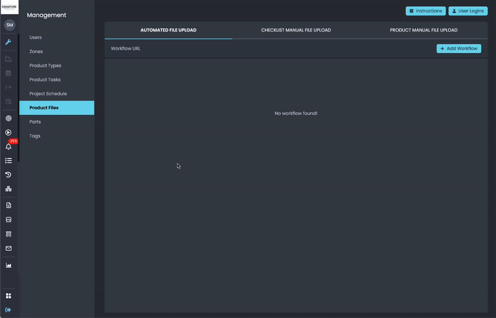Image resolution: width=496 pixels, height=318 pixels.
Task: Open the Instructions button
Action: coord(425,11)
